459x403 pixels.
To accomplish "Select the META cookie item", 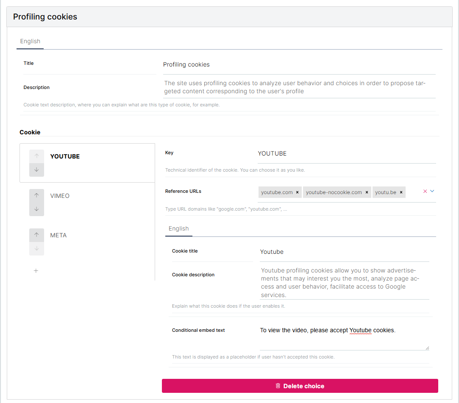I will 58,235.
